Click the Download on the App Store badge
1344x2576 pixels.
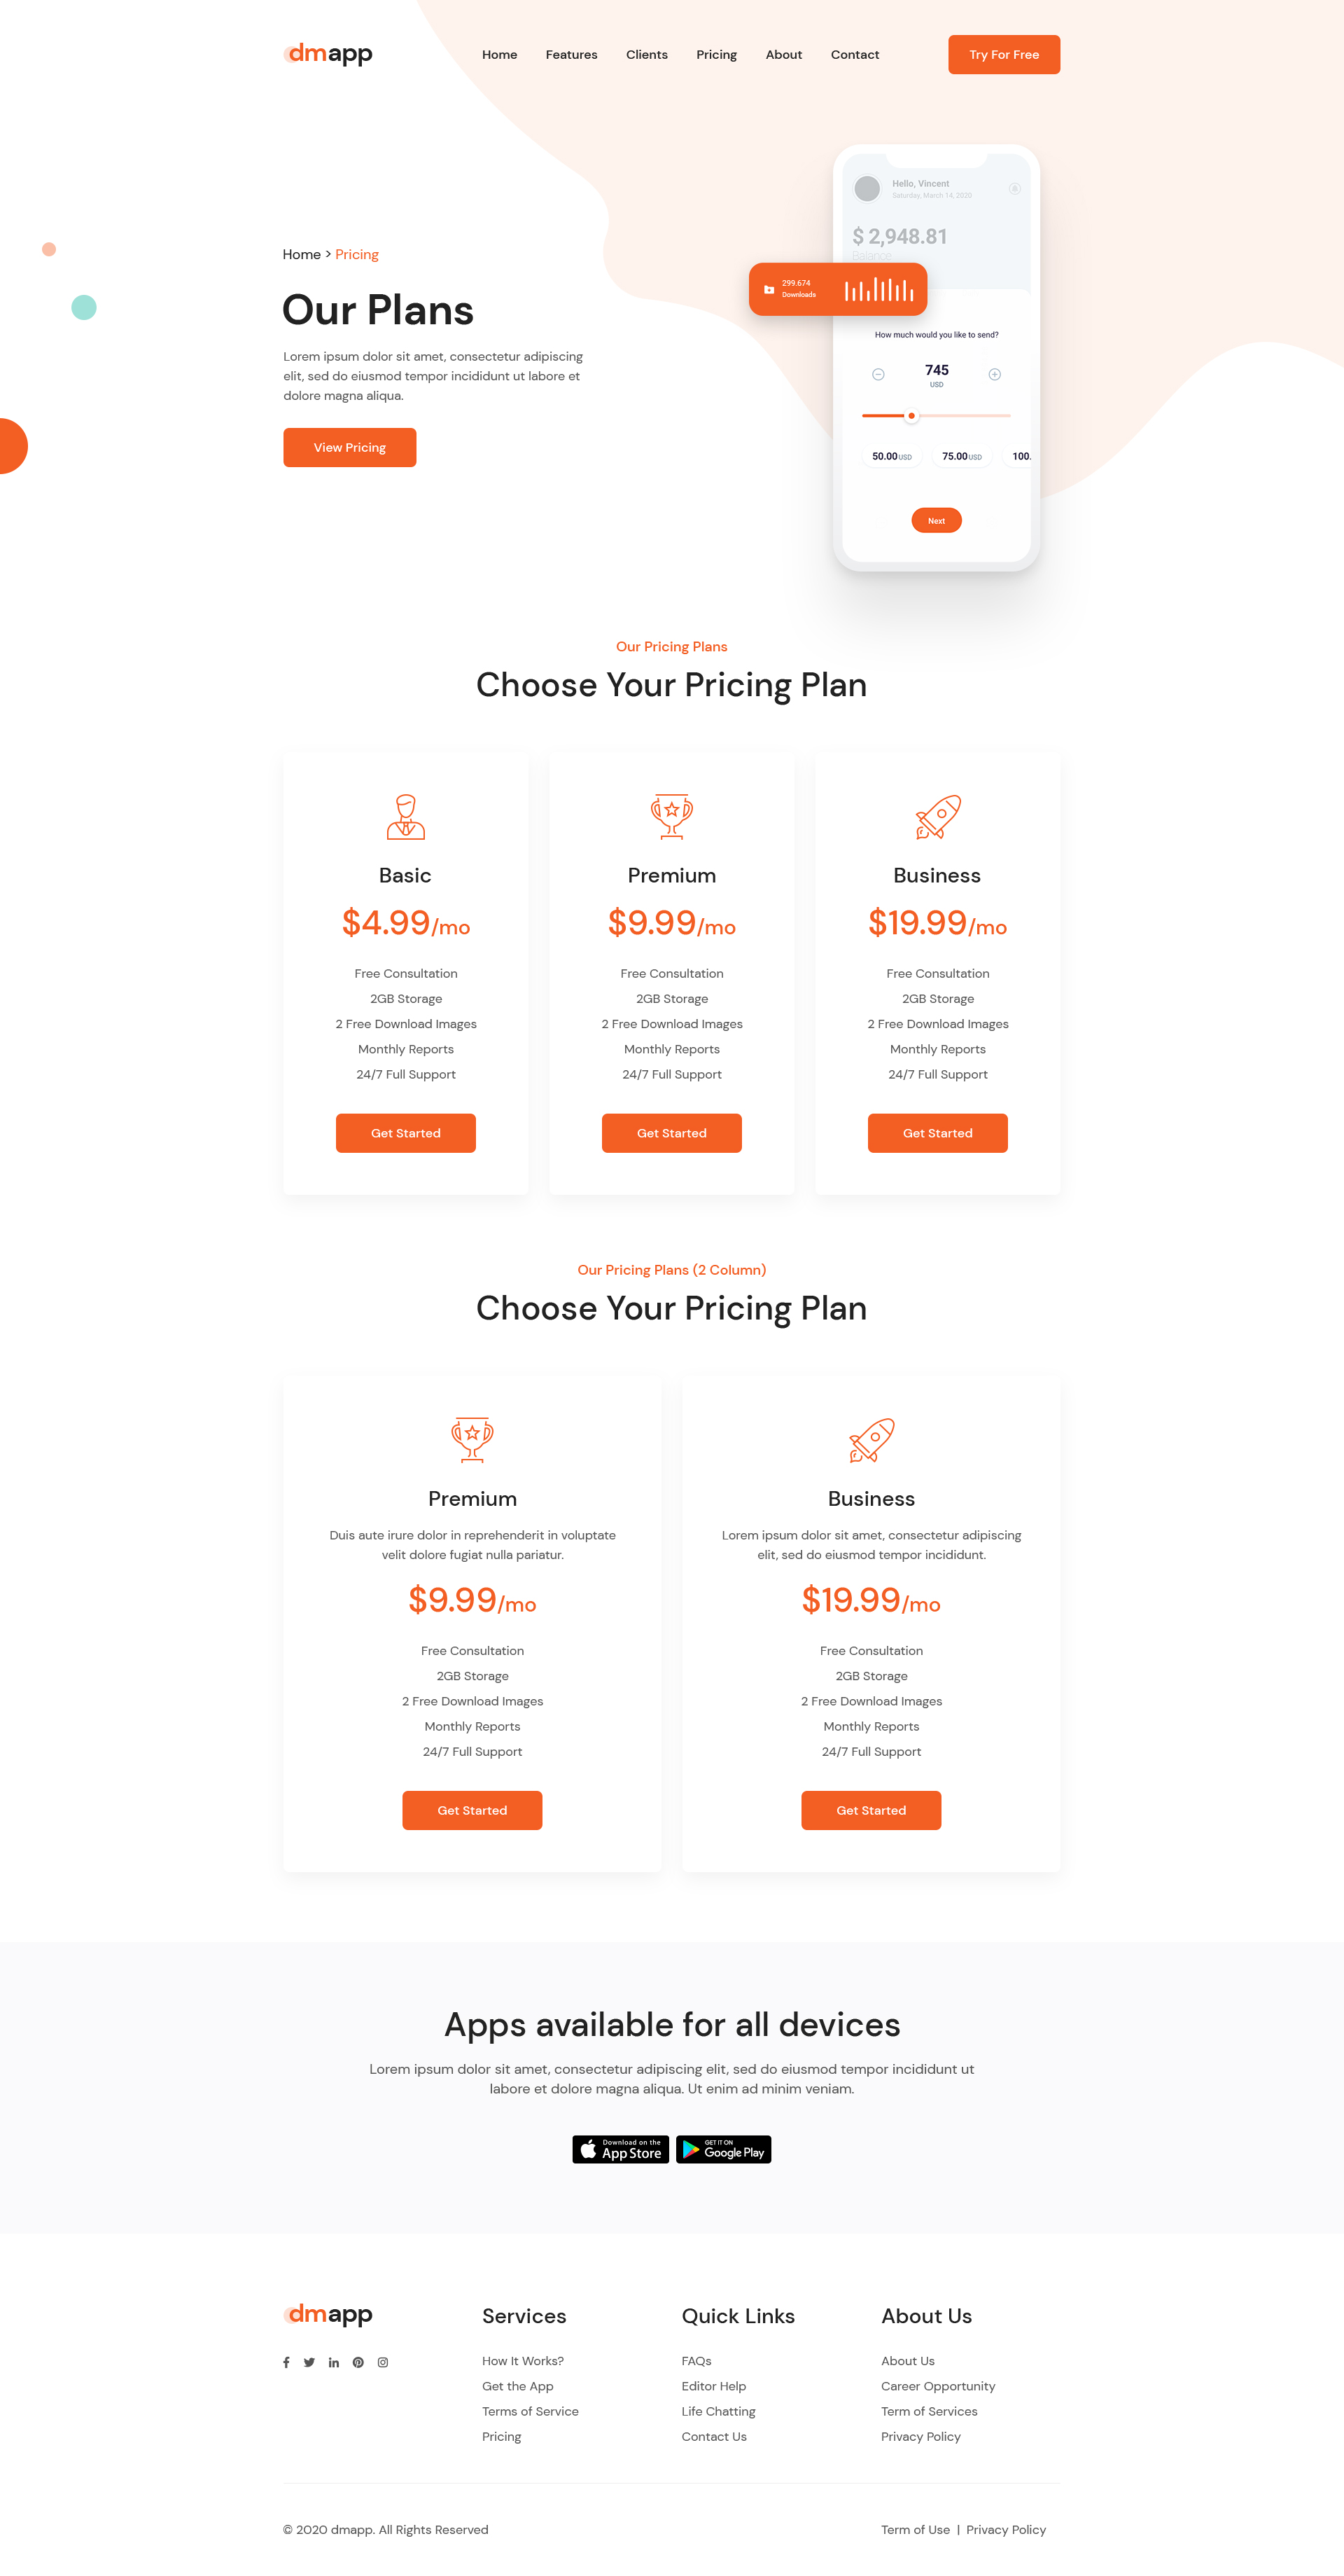(x=620, y=2149)
